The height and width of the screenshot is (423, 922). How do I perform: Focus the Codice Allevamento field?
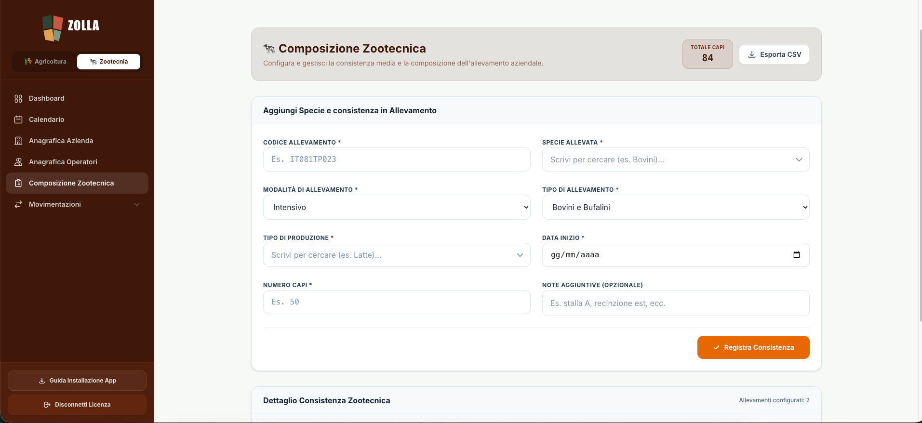pos(397,159)
